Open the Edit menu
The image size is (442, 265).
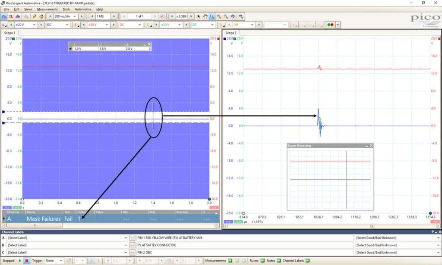pyautogui.click(x=17, y=9)
